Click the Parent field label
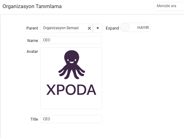The width and height of the screenshot is (184, 138). pyautogui.click(x=32, y=28)
